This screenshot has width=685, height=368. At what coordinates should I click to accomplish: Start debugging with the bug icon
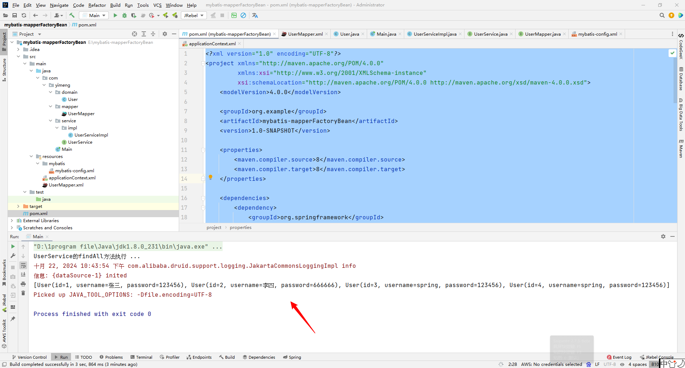coord(125,15)
